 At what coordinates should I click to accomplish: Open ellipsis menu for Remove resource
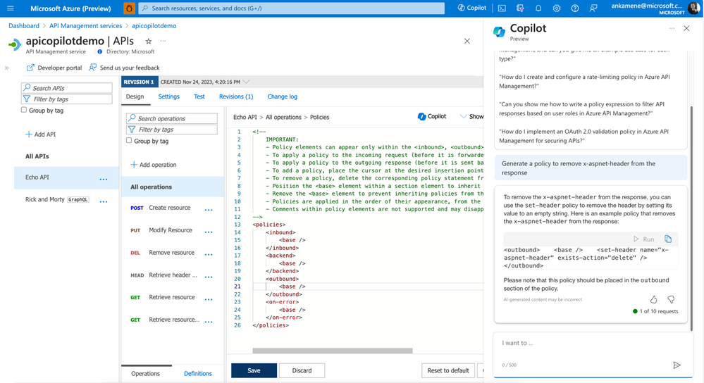coord(209,255)
